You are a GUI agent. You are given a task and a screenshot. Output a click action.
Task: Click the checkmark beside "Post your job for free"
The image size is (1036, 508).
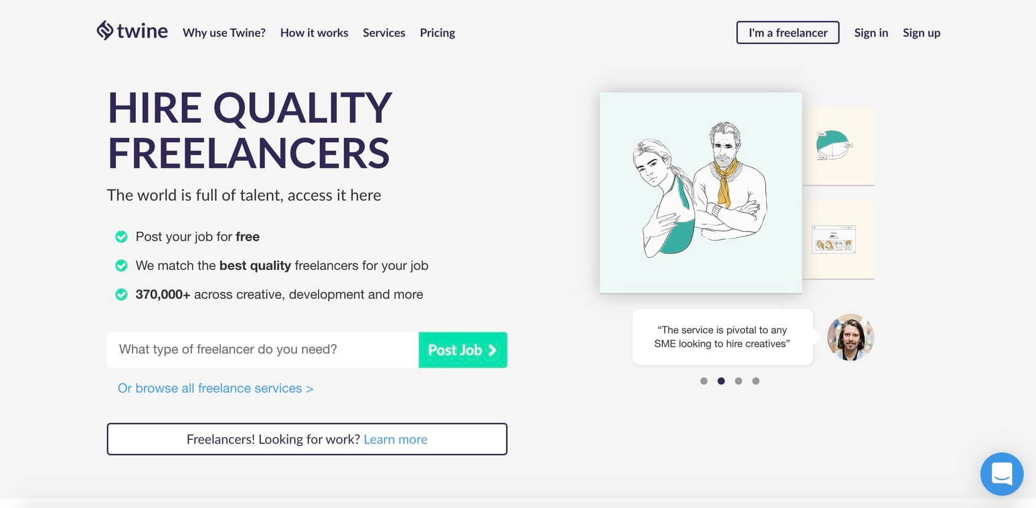122,236
